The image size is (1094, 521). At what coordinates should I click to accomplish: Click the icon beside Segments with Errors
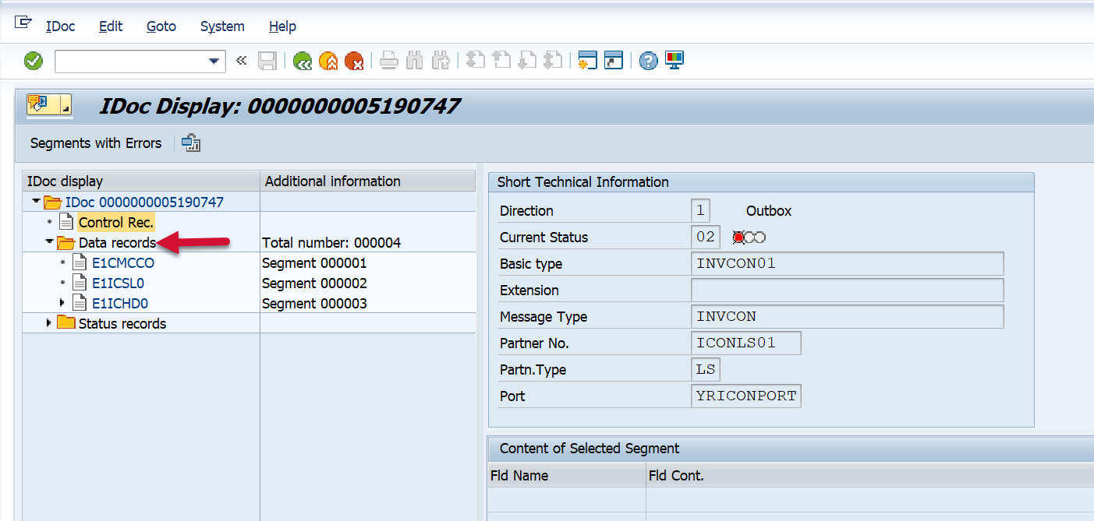[x=191, y=143]
